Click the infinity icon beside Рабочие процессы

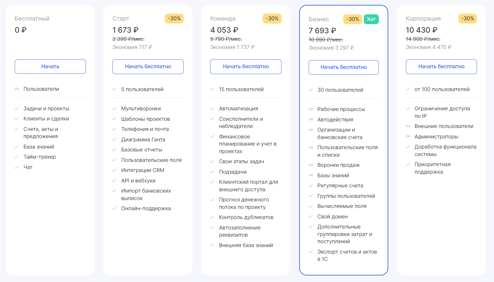coord(311,109)
